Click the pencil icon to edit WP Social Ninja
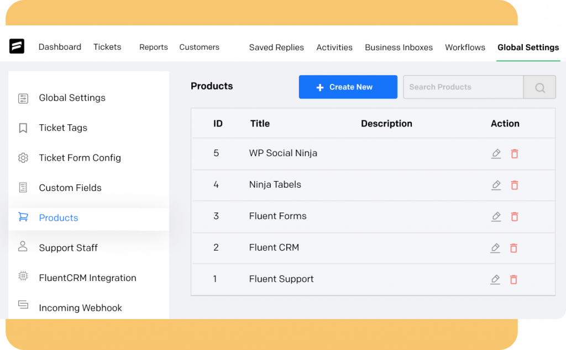Image resolution: width=566 pixels, height=350 pixels. point(496,154)
